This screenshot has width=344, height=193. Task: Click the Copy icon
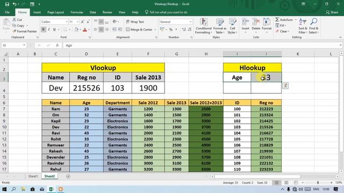[x=15, y=26]
